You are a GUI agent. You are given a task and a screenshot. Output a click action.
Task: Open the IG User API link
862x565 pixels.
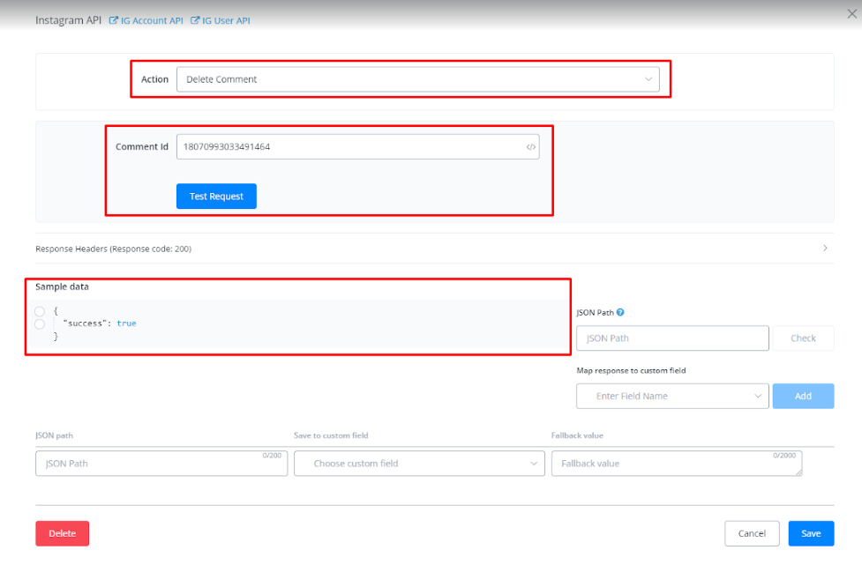(x=226, y=20)
